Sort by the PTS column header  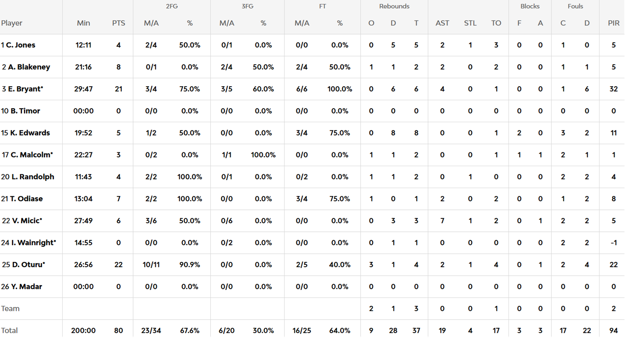(119, 23)
